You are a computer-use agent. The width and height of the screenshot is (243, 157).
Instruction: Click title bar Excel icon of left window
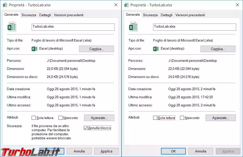tap(5, 5)
